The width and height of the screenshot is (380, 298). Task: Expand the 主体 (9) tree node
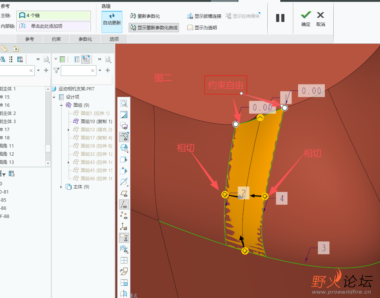click(61, 187)
